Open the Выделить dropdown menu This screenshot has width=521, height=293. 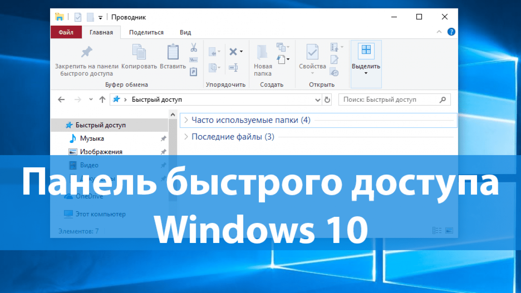click(x=366, y=67)
